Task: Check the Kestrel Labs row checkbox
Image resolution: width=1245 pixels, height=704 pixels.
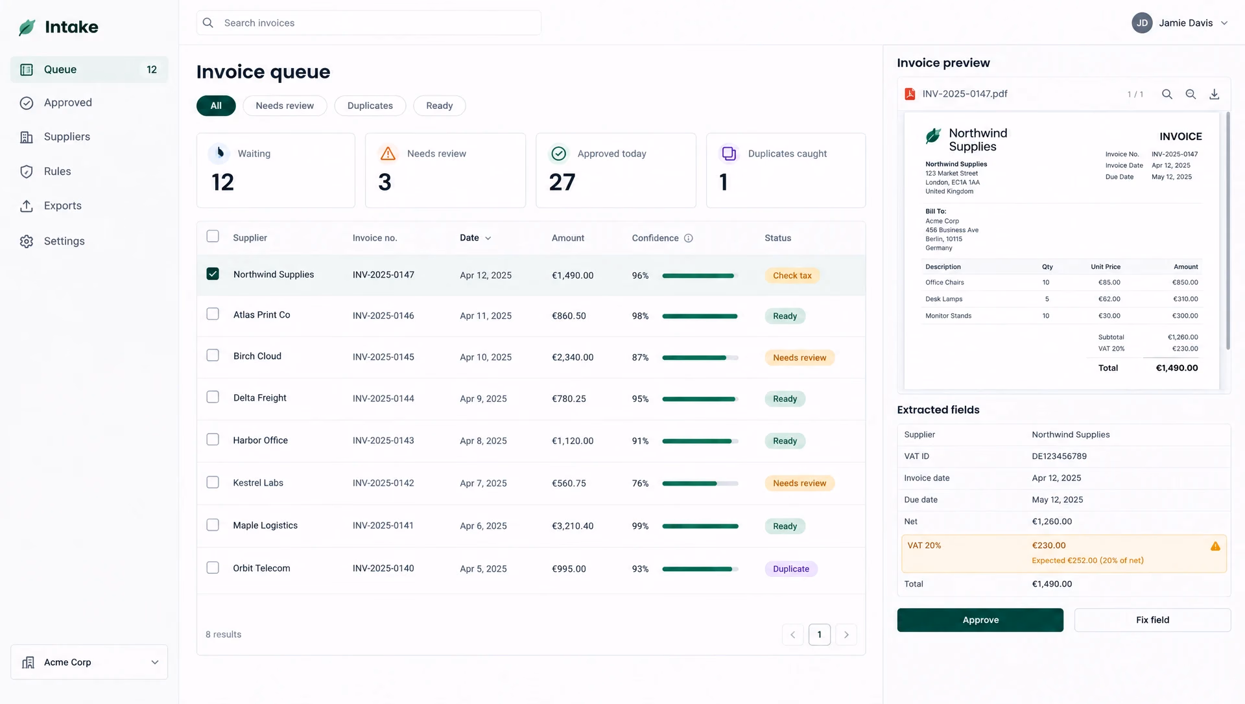Action: [213, 482]
